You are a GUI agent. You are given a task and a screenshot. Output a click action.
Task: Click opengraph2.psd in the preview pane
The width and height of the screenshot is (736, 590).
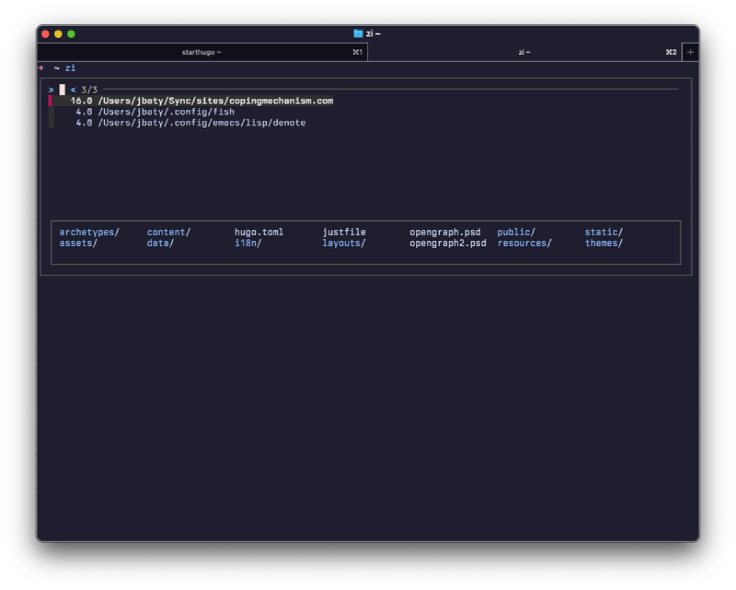coord(448,243)
